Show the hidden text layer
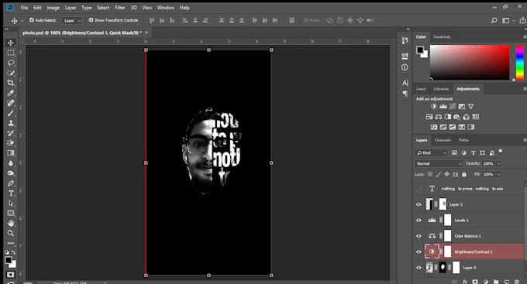This screenshot has height=284, width=527. [418, 189]
